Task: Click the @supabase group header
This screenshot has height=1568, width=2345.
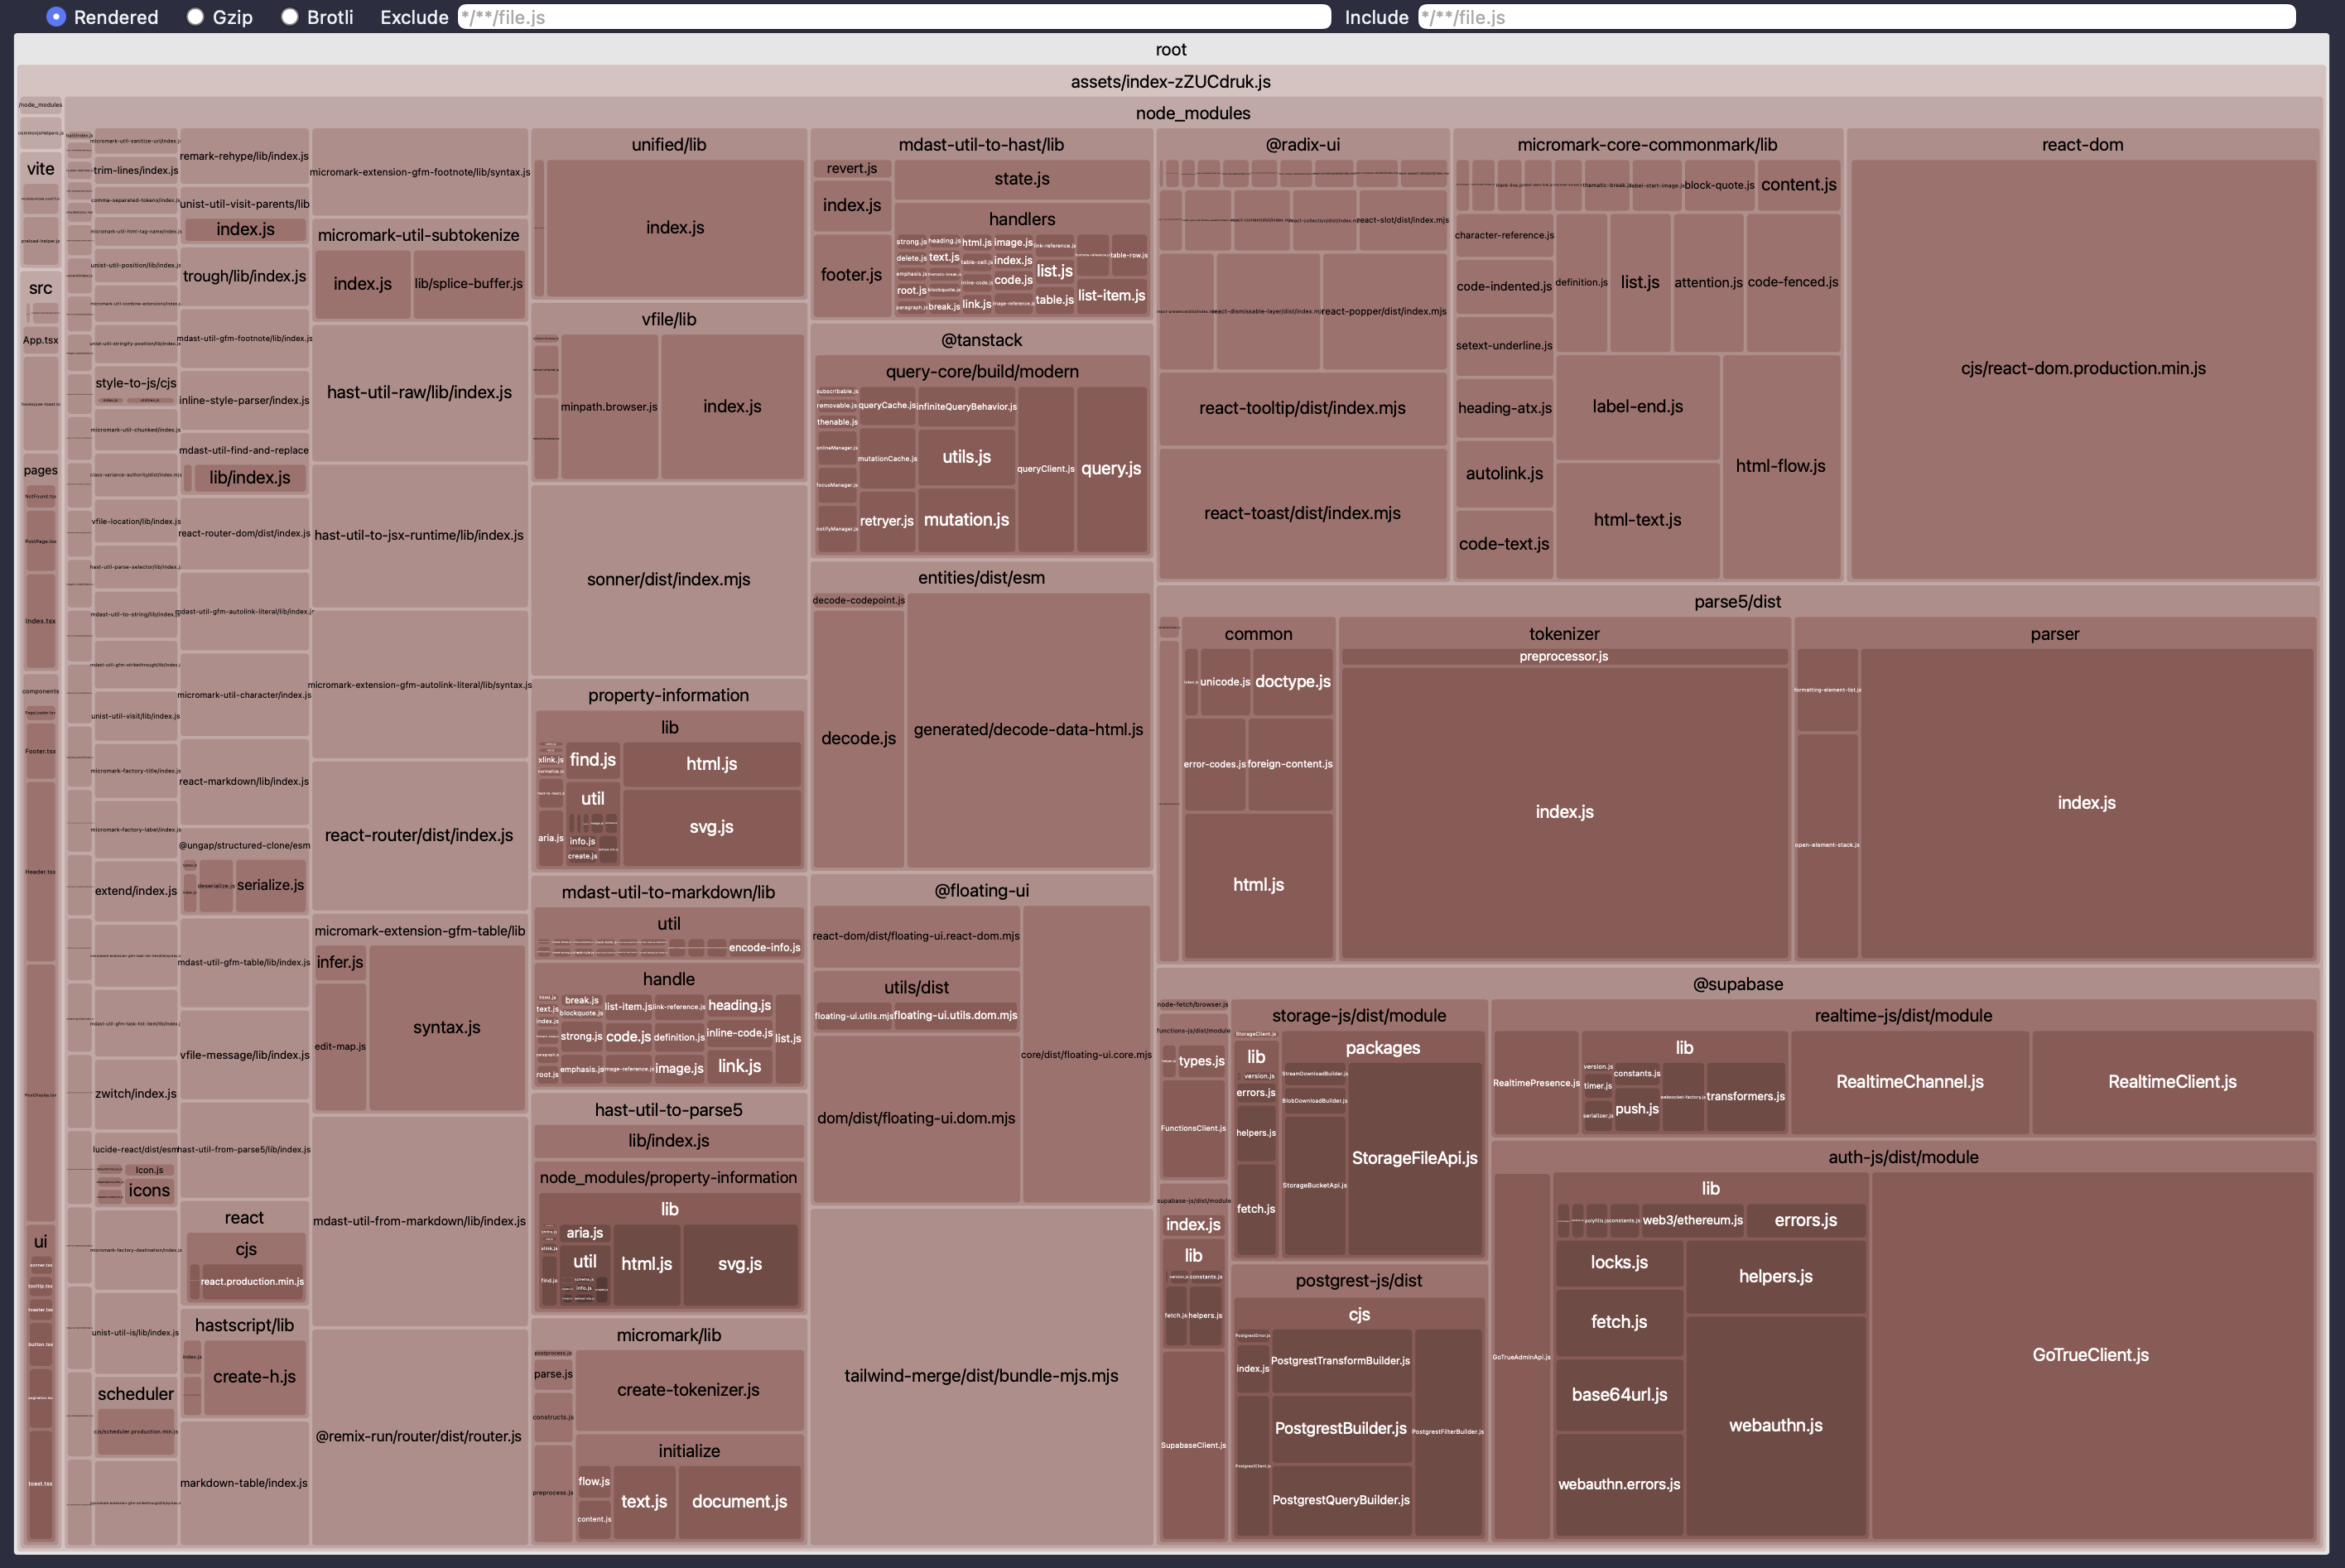Action: tap(1737, 984)
